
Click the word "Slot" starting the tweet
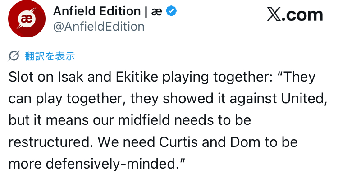click(20, 77)
